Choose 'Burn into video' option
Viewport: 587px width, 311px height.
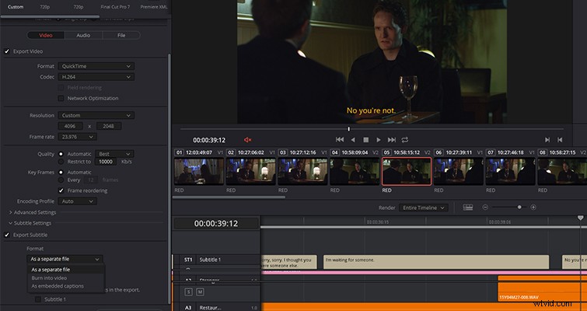(66, 278)
